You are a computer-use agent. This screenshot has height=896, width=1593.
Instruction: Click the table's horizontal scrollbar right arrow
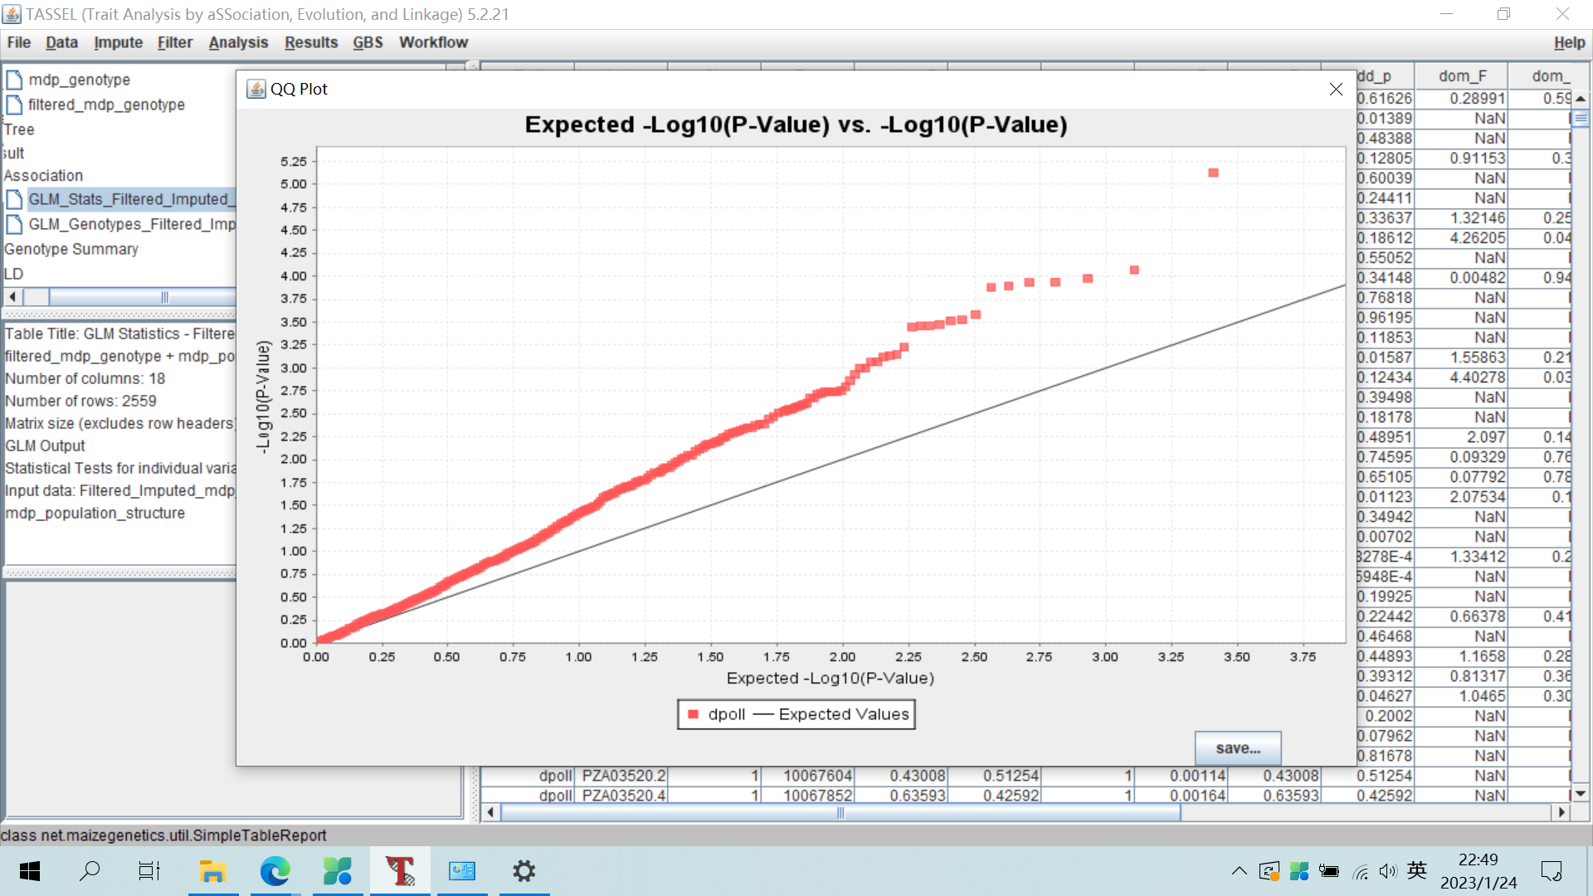1562,812
